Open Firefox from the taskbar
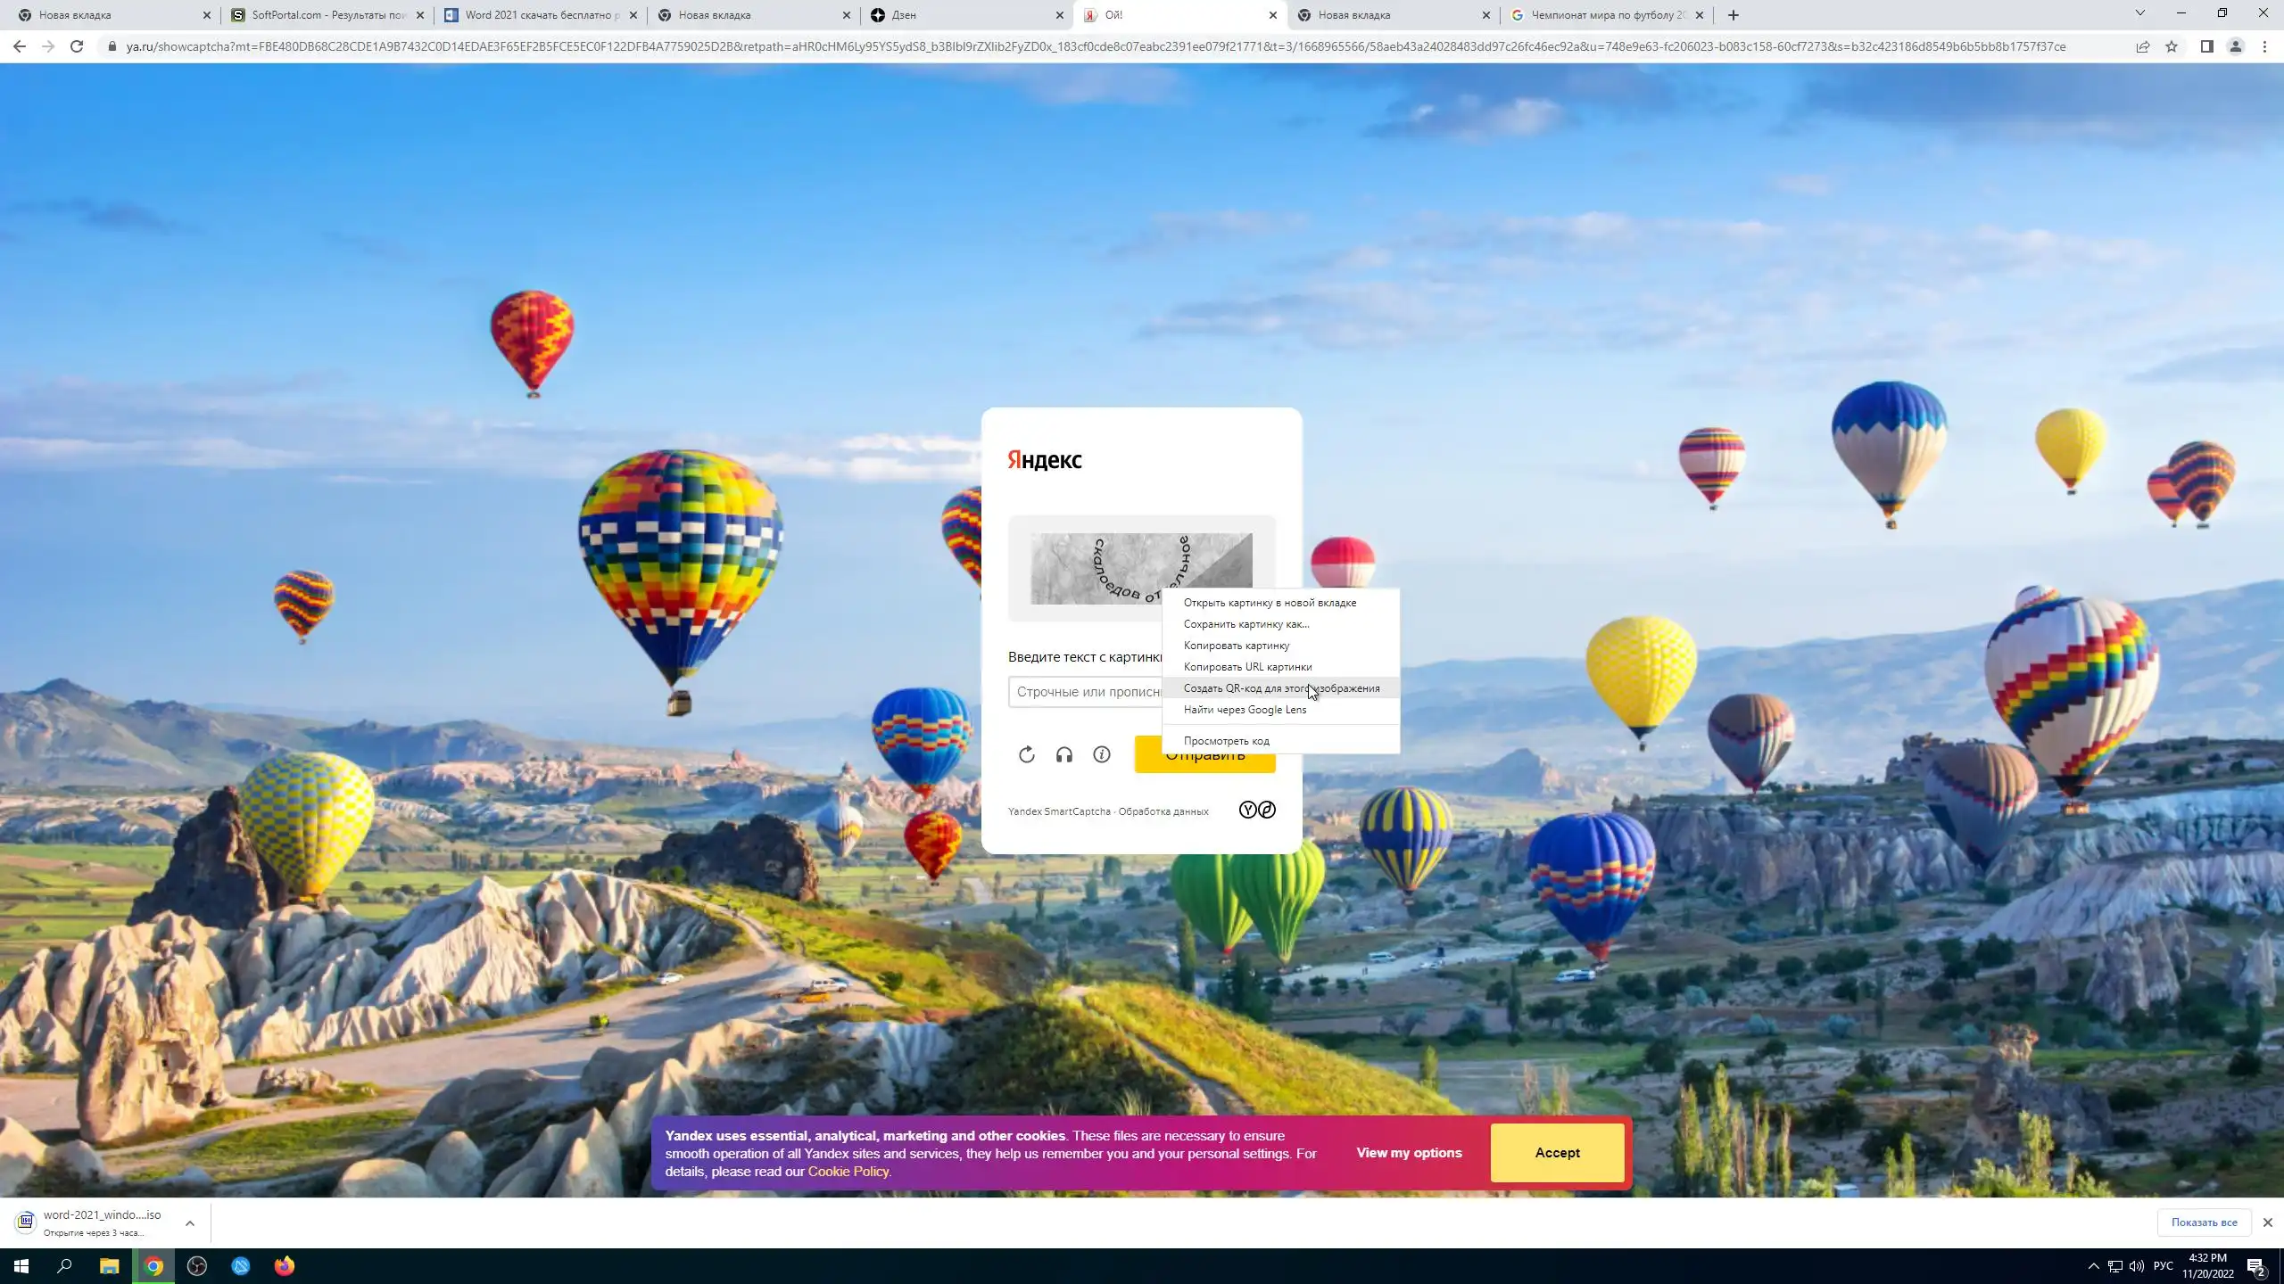This screenshot has height=1284, width=2284. [284, 1266]
